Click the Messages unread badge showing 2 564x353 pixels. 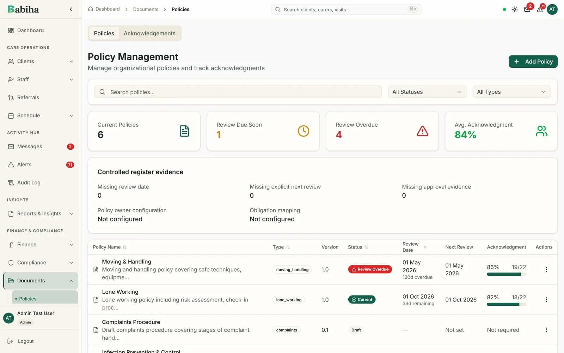point(70,146)
